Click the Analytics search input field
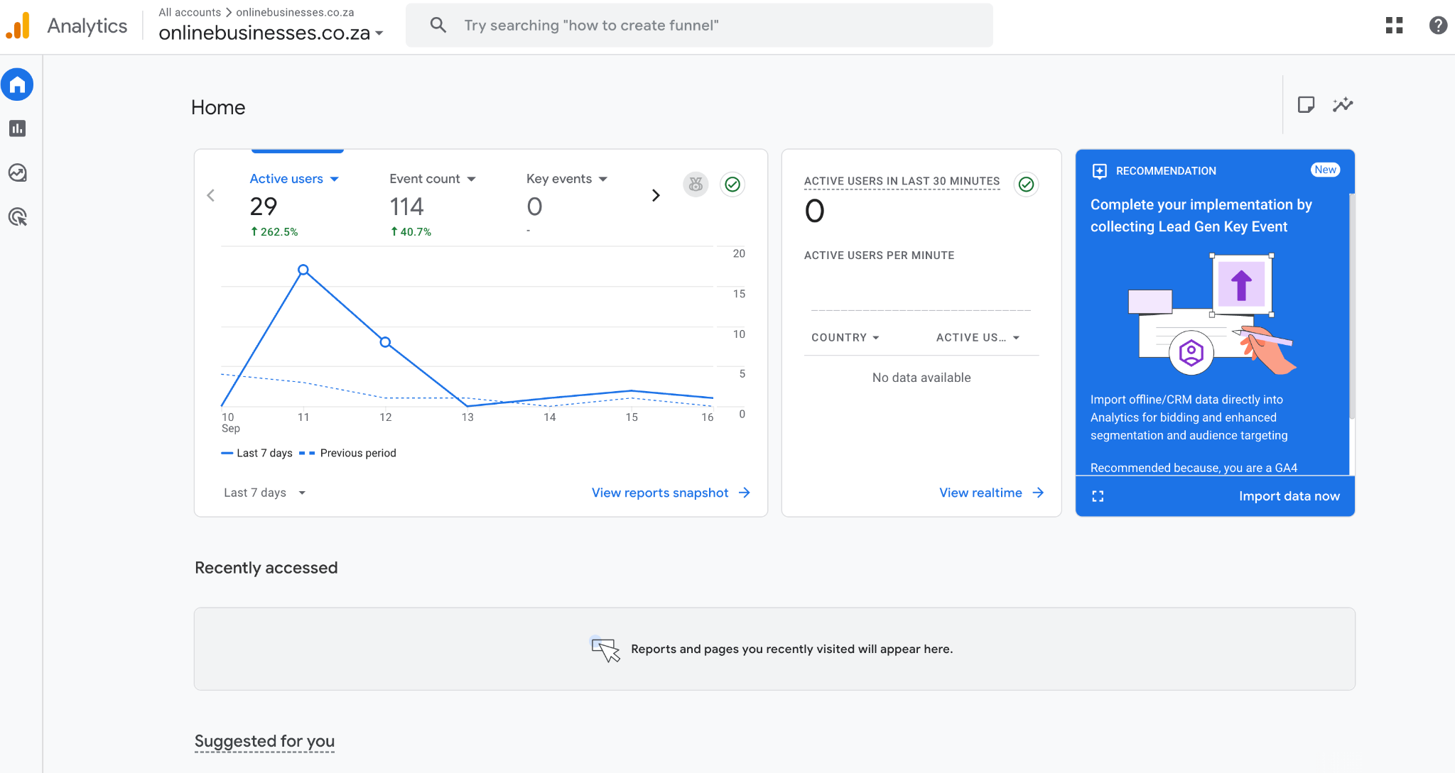The width and height of the screenshot is (1455, 773). 699,26
